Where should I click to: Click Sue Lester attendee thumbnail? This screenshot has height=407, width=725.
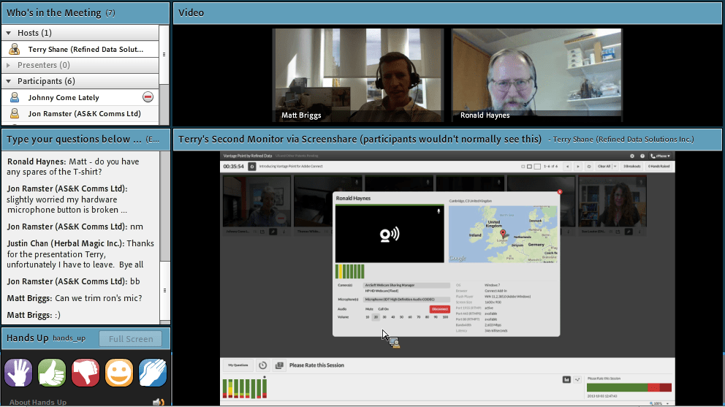(x=612, y=202)
